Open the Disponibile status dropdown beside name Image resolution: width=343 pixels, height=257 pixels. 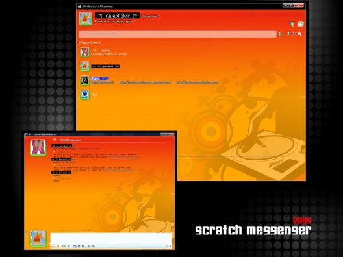tap(151, 16)
